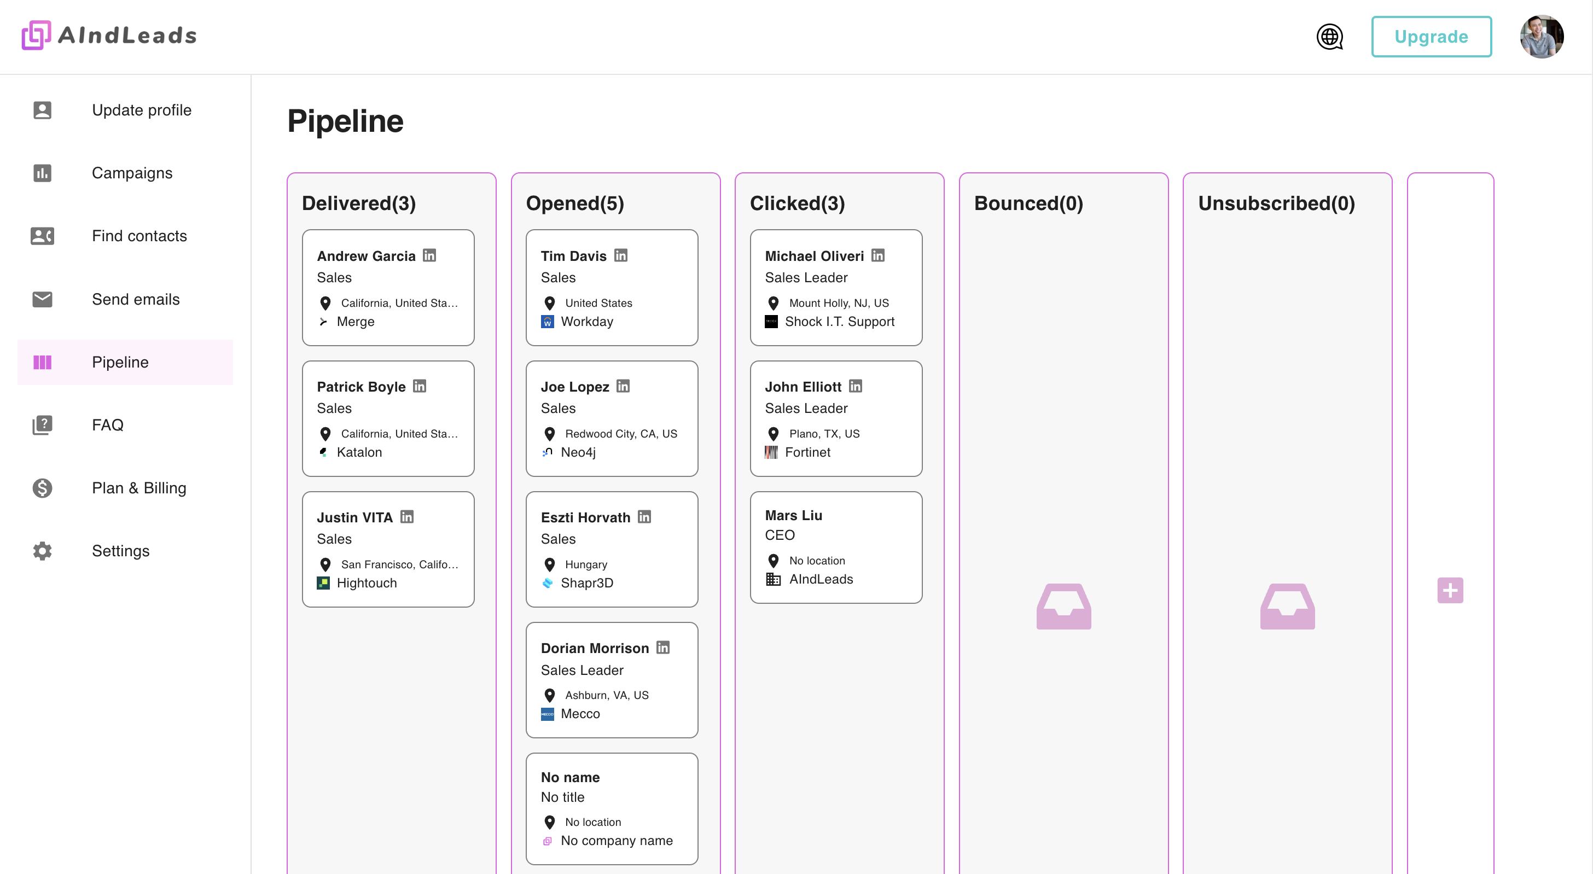Image resolution: width=1593 pixels, height=874 pixels.
Task: Open Dorian Morrison's LinkedIn icon
Action: (663, 647)
